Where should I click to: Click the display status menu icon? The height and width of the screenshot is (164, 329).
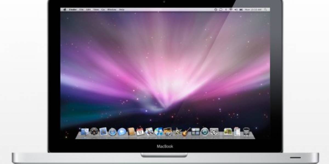220,10
